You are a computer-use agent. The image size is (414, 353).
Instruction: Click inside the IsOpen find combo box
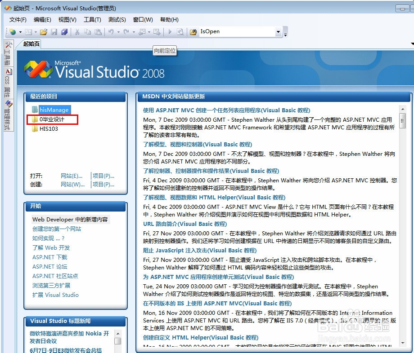pos(237,31)
